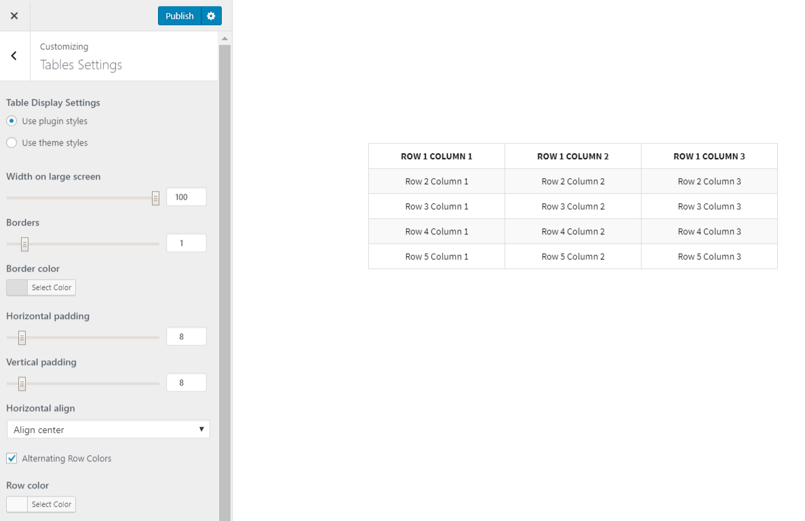The image size is (805, 521).
Task: Edit Width on large screen value field
Action: coord(186,197)
